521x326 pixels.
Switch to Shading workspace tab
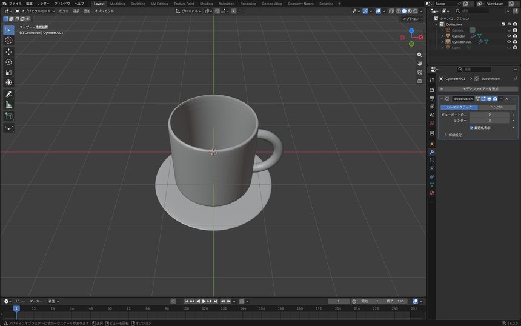point(206,4)
